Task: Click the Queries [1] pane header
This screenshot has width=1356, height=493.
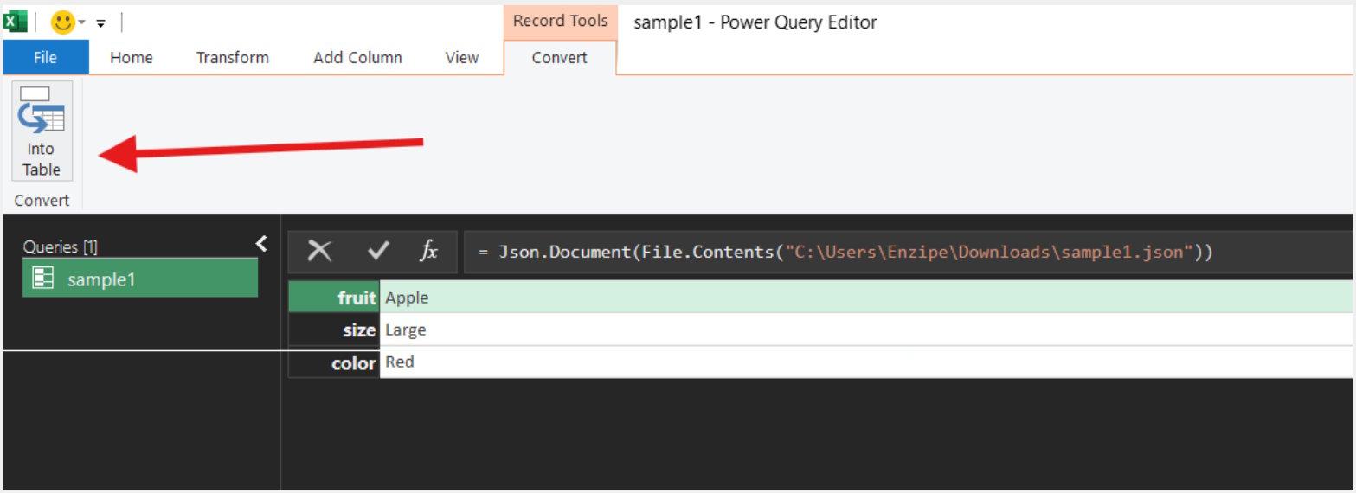Action: tap(61, 246)
